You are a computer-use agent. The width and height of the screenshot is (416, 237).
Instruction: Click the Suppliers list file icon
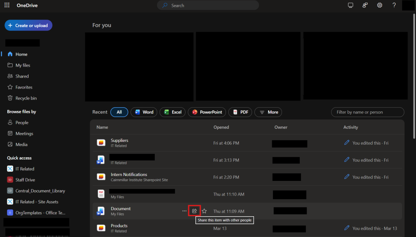101,143
